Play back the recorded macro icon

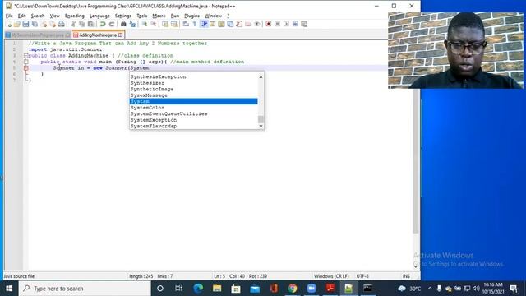(x=286, y=24)
